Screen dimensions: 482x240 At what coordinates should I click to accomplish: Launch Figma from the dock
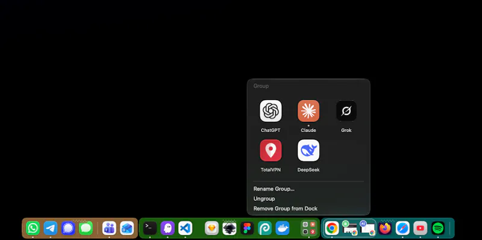tap(247, 229)
